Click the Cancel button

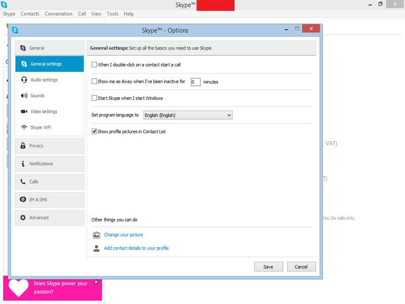coord(301,267)
